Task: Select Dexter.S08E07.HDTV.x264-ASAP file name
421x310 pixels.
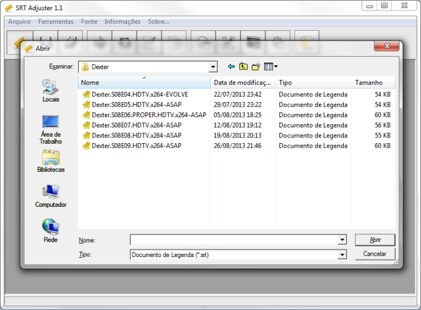Action: click(137, 125)
